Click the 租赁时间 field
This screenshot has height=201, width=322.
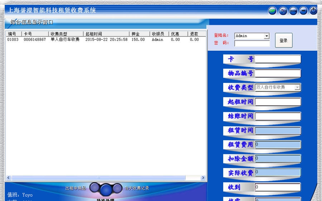(x=278, y=131)
